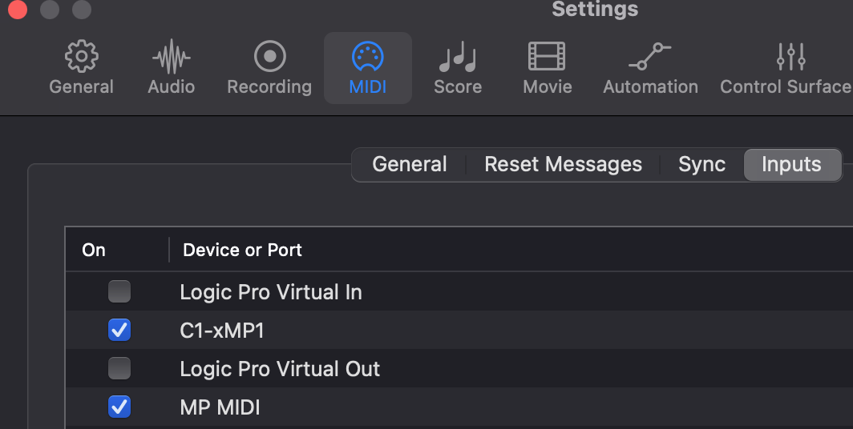
Task: Disable the C1-xMP1 input checkbox
Action: 119,330
